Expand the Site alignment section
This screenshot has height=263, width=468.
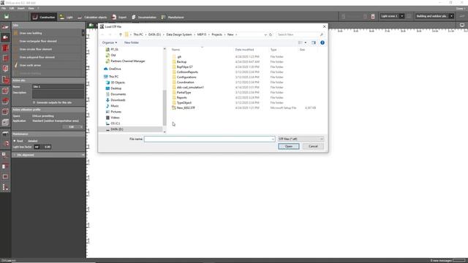coord(48,155)
